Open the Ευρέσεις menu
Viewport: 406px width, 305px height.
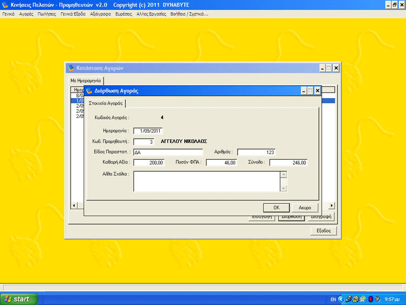(x=123, y=14)
